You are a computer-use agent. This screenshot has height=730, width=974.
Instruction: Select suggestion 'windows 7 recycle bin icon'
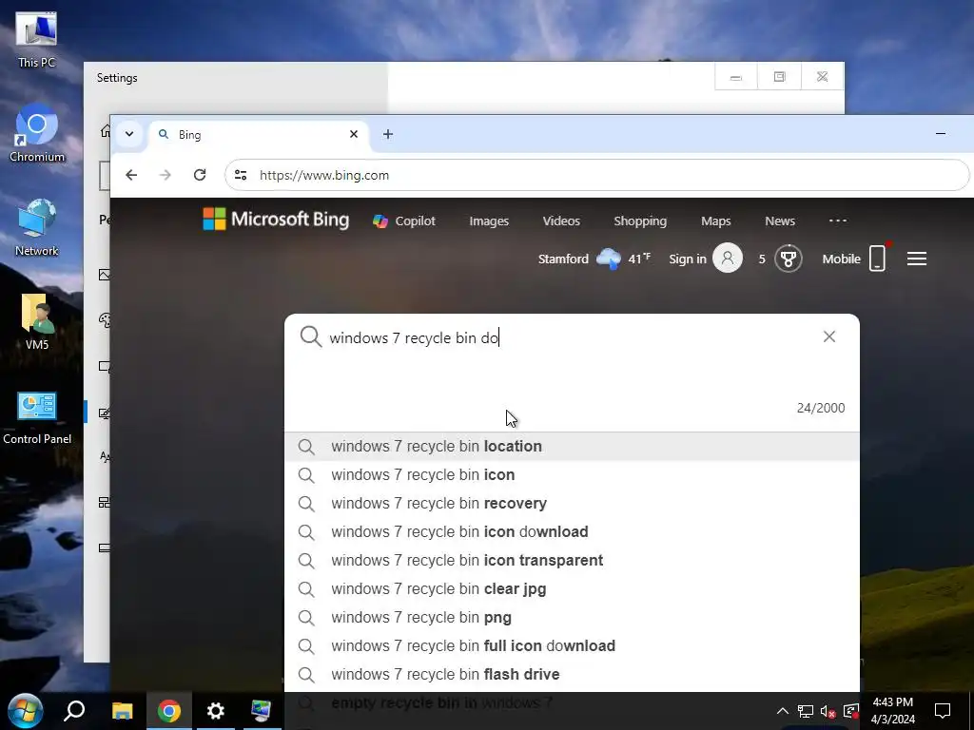point(572,475)
